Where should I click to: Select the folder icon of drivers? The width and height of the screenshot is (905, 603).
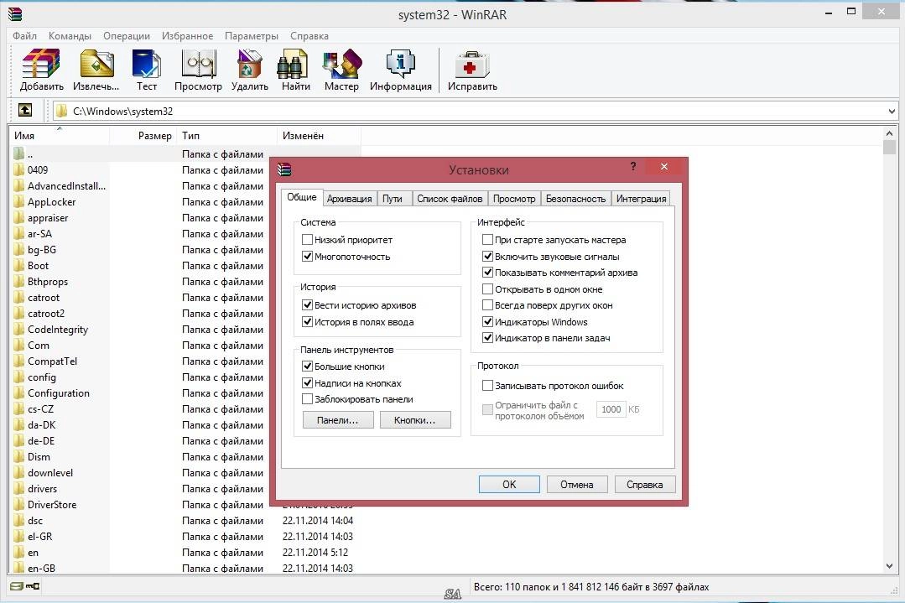coord(19,489)
